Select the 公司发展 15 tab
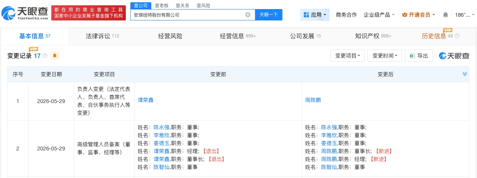Viewport: 477px width, 178px height. tap(305, 36)
